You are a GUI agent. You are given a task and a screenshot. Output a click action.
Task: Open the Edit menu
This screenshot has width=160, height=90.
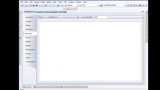[x=26, y=2]
